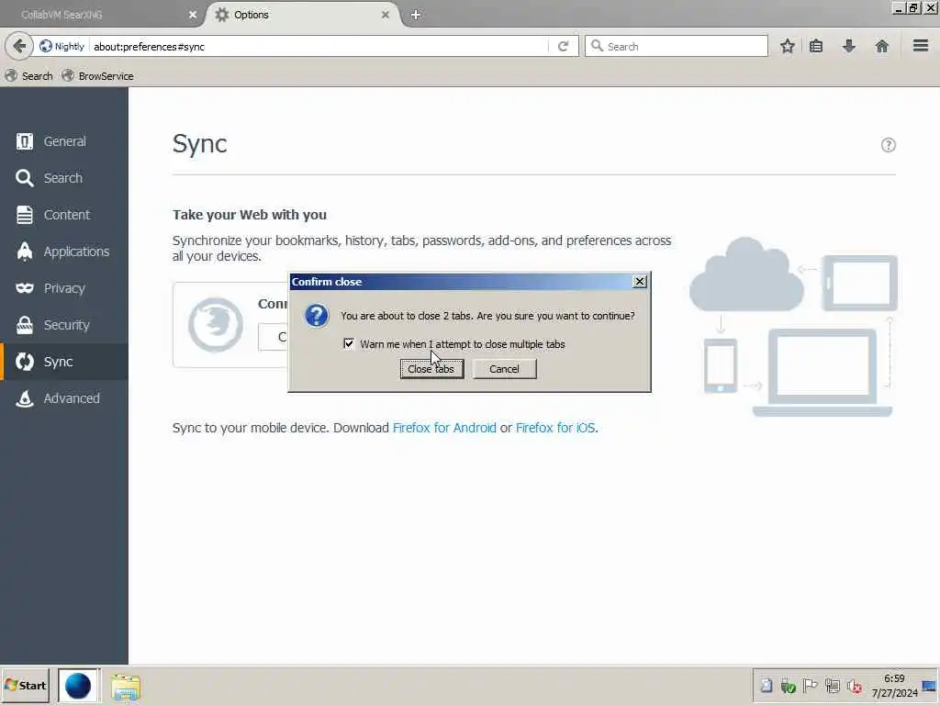Confirm with the Close tabs button
The image size is (940, 705).
pyautogui.click(x=431, y=369)
